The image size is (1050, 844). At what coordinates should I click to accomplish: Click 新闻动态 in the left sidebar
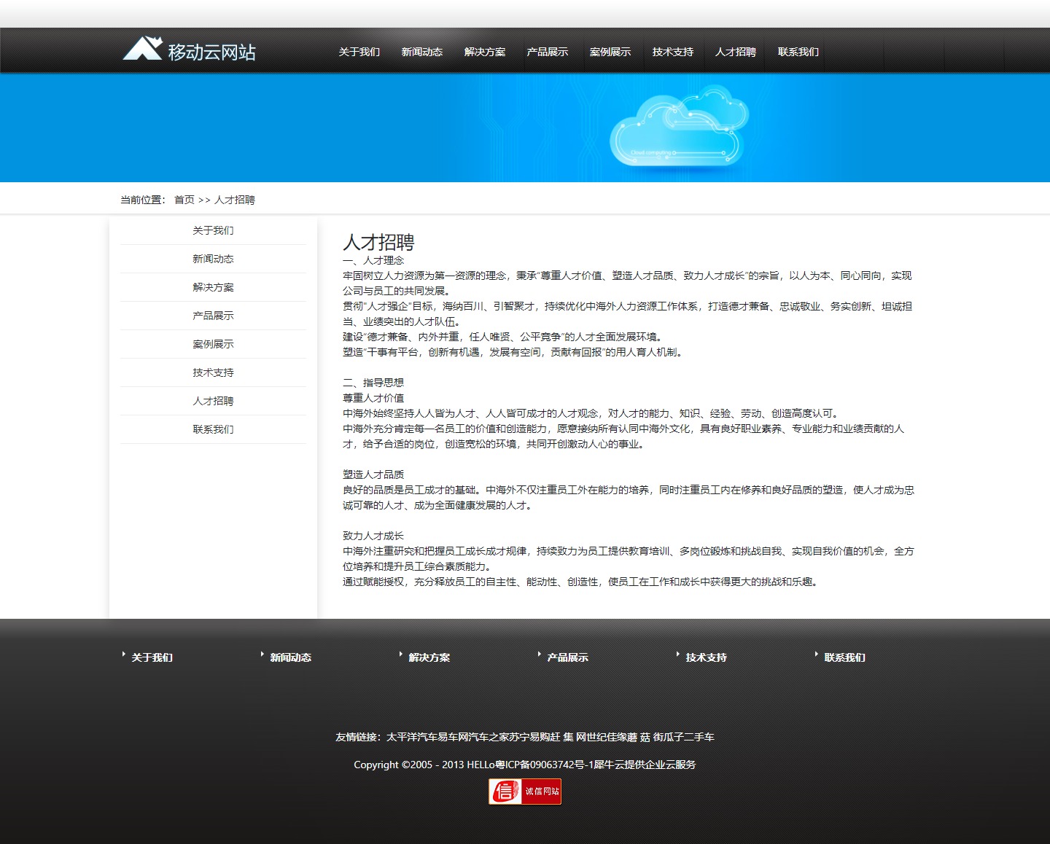pyautogui.click(x=213, y=259)
